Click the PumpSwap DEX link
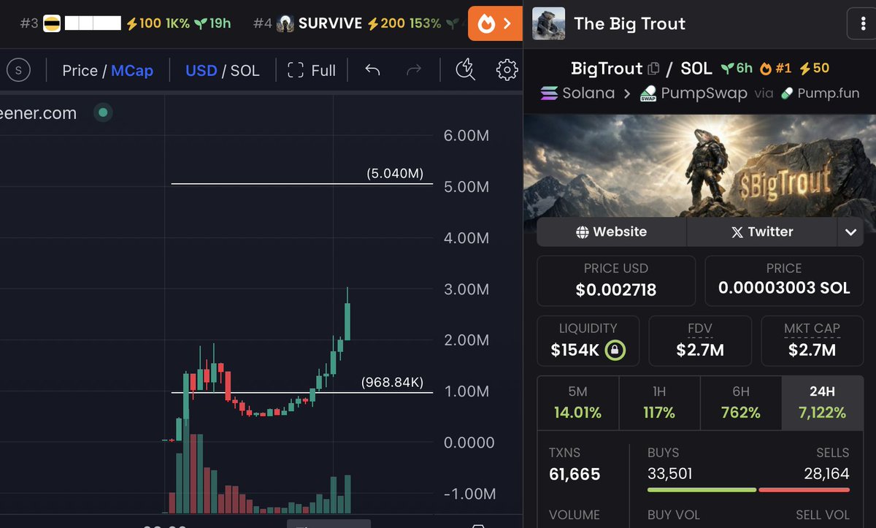The width and height of the screenshot is (876, 528). (x=693, y=93)
